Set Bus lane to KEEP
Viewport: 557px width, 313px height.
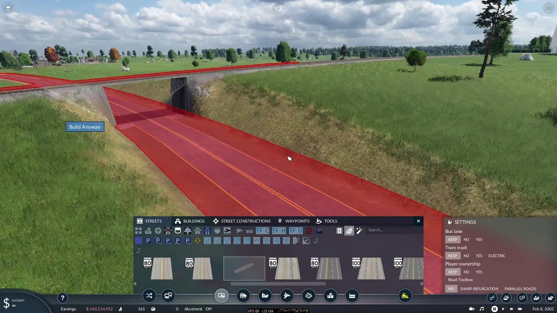453,240
